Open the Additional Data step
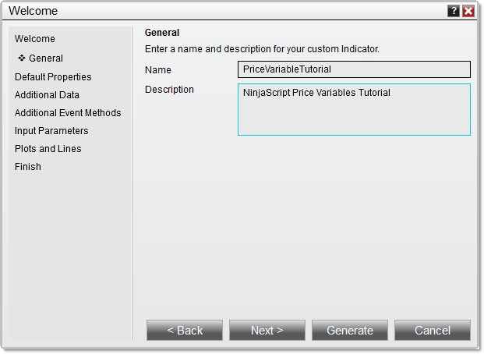Viewport: 484px width, 354px height. [x=47, y=95]
